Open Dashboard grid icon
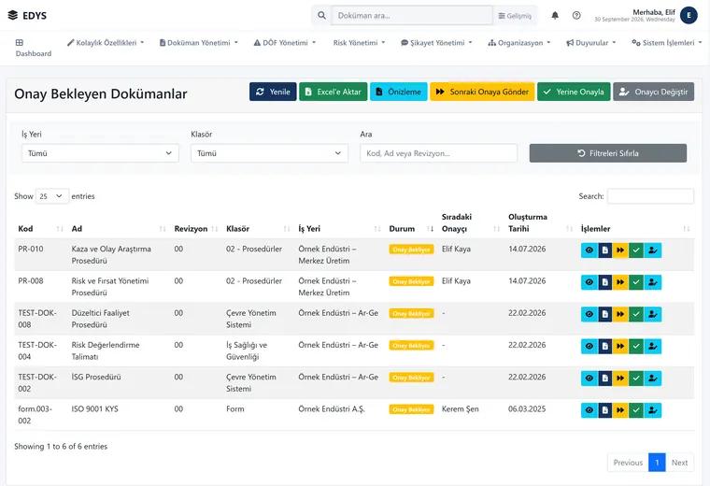This screenshot has width=710, height=486. pyautogui.click(x=20, y=43)
